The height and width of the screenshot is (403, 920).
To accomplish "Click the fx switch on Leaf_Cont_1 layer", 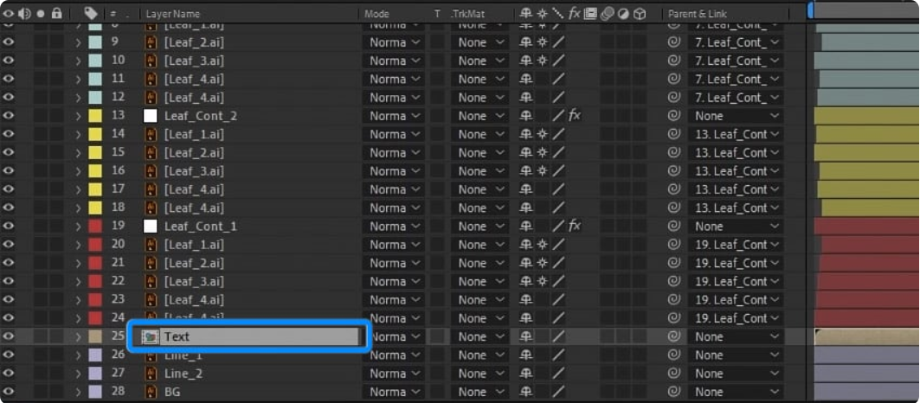I will [575, 226].
